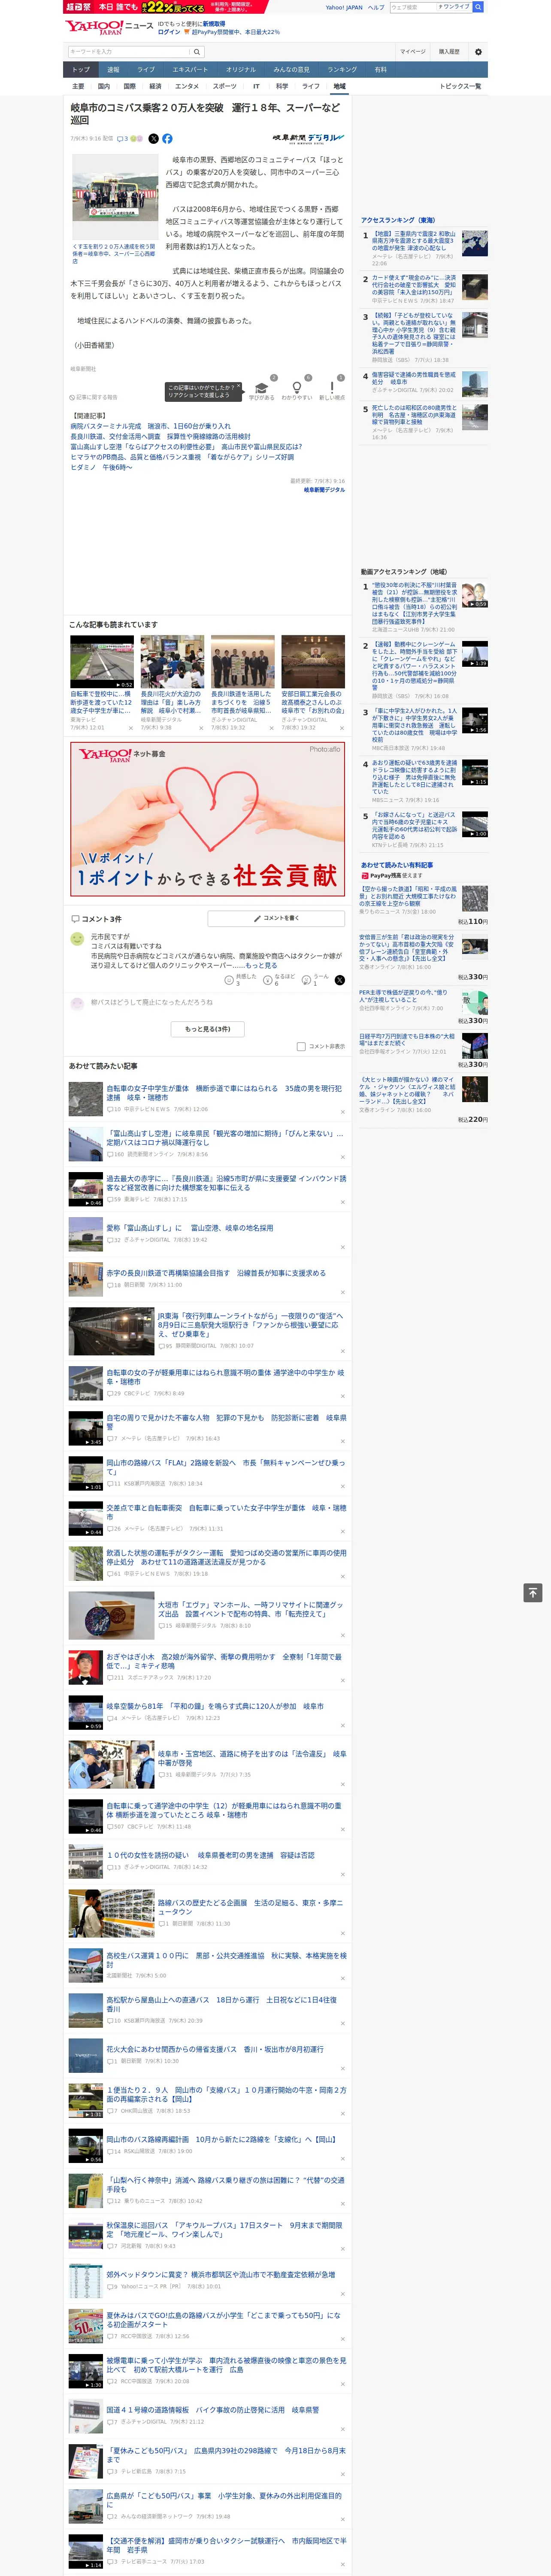This screenshot has height=2576, width=551.
Task: Go to the ランキング tab
Action: [342, 69]
